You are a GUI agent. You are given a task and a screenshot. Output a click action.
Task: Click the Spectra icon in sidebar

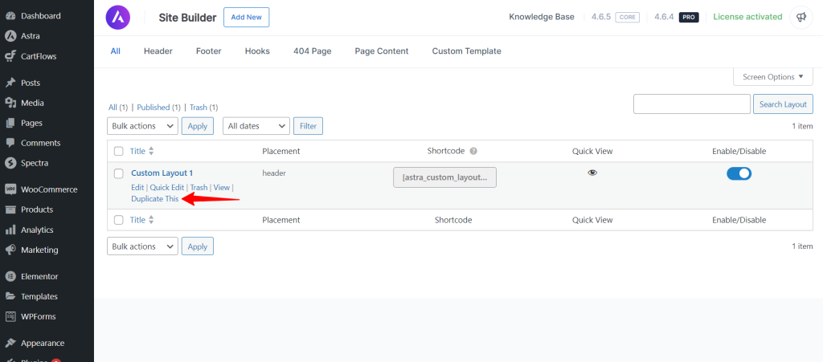point(10,163)
